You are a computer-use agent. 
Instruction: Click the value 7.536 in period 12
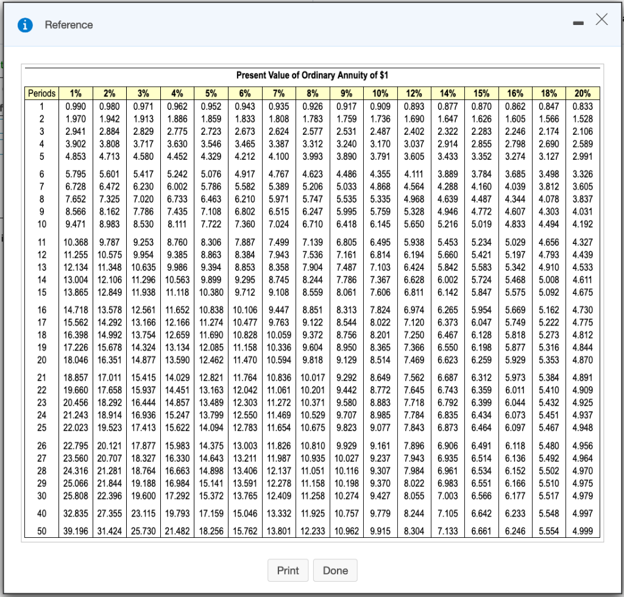pyautogui.click(x=313, y=255)
